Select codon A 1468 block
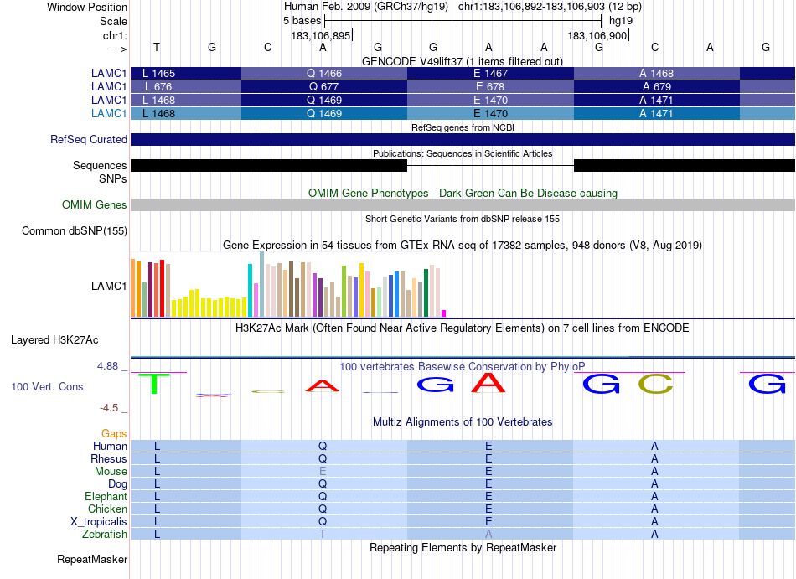 click(656, 73)
